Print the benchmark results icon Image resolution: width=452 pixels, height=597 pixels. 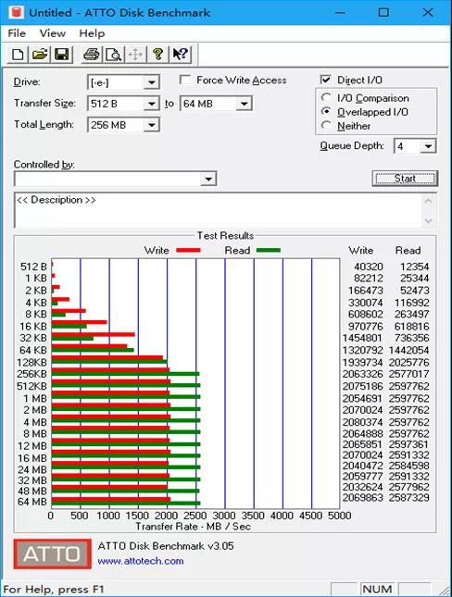[92, 54]
